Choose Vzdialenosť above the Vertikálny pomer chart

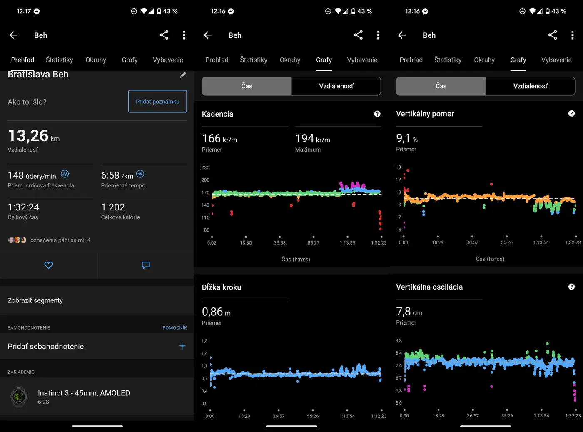click(x=530, y=86)
